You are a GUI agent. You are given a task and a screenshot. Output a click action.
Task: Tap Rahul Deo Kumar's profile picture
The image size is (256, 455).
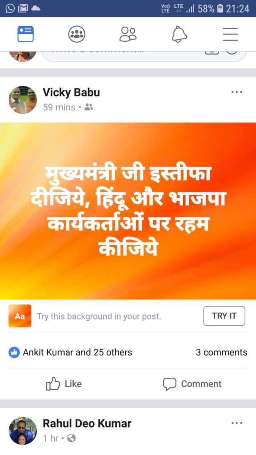23,431
